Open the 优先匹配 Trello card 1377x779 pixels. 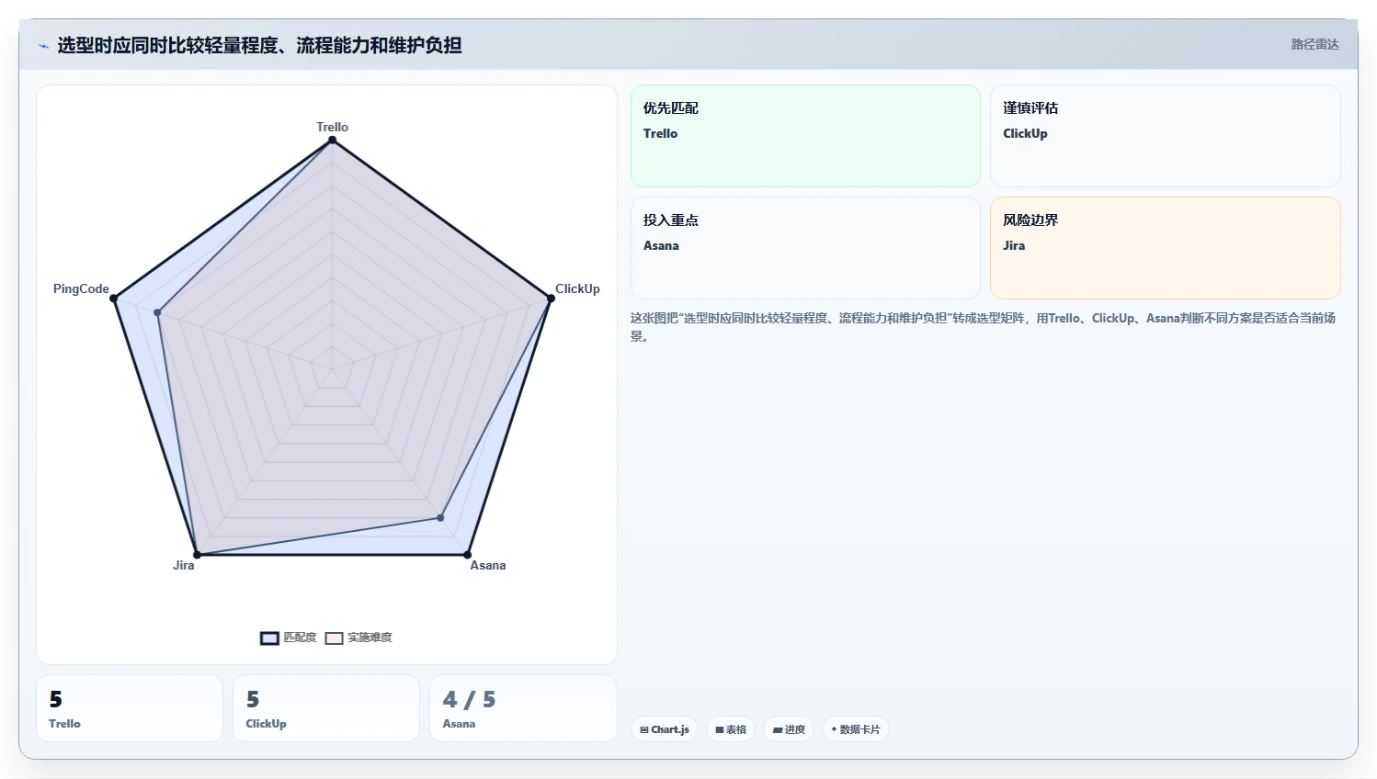pos(805,136)
